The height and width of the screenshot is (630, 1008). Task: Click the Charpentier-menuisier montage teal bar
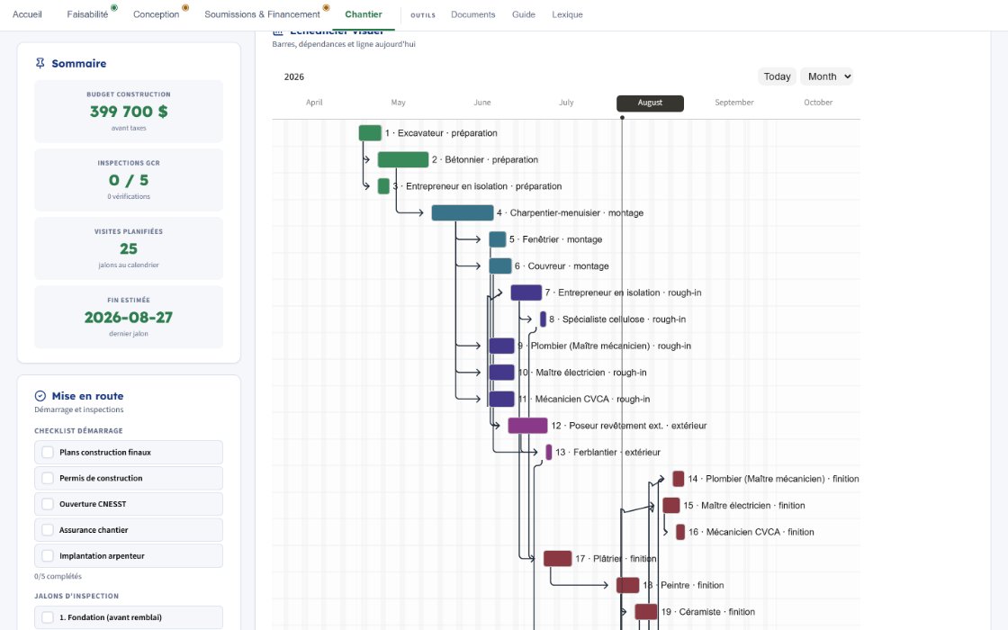point(463,212)
